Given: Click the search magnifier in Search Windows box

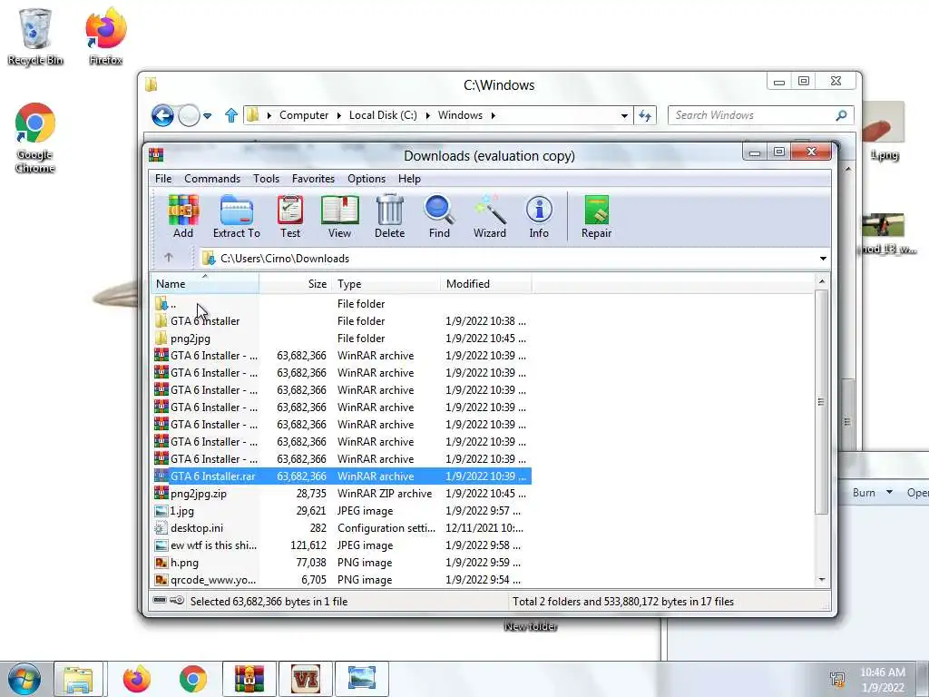Looking at the screenshot, I should tap(841, 115).
